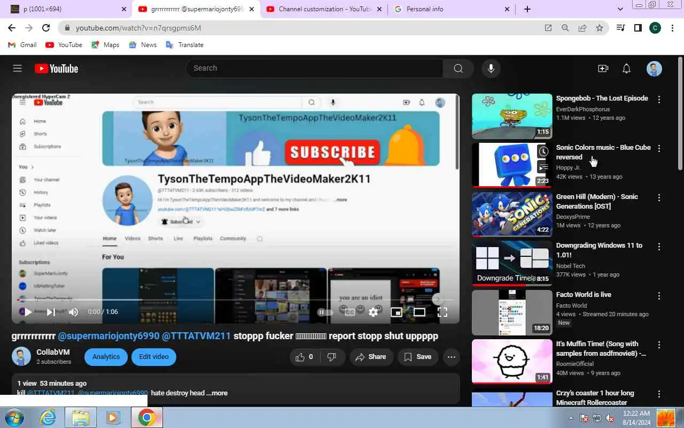684x428 pixels.
Task: Expand description with ...more
Action: point(217,393)
